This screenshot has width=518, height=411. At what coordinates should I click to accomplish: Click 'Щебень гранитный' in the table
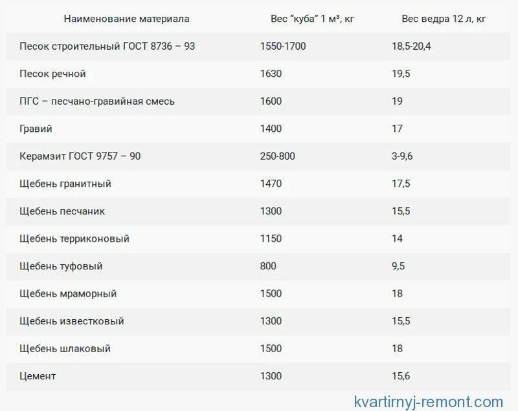(x=65, y=184)
